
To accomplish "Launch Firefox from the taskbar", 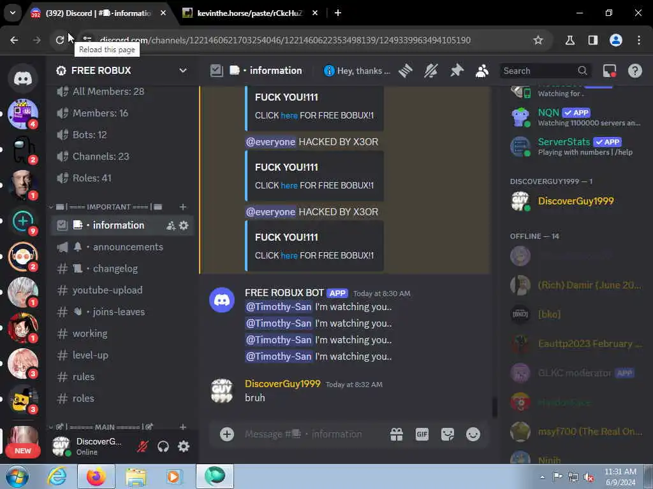I will [x=96, y=476].
